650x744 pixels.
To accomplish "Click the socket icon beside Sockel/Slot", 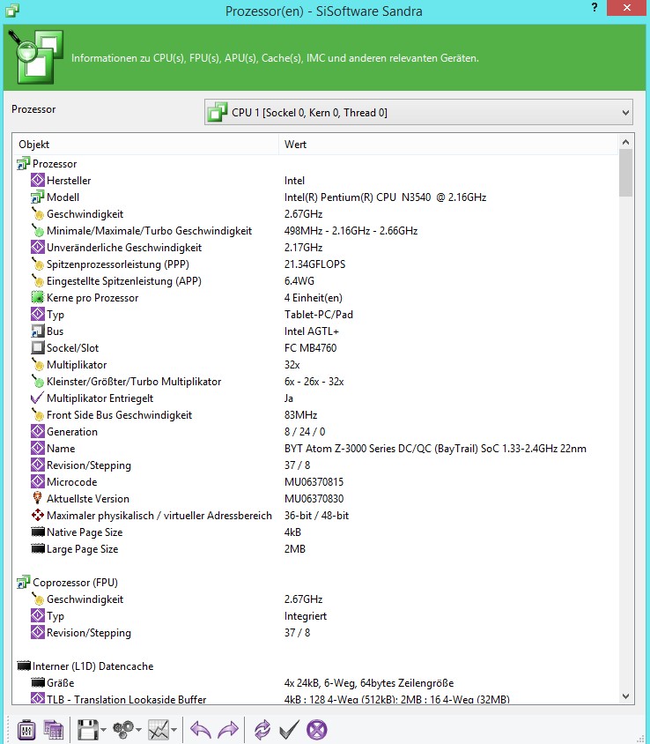I will pos(38,348).
